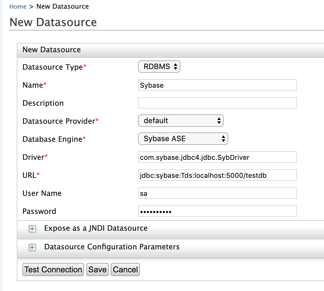Screen dimensions: 324x291
Task: Click the User Name field with sa
Action: tap(217, 193)
